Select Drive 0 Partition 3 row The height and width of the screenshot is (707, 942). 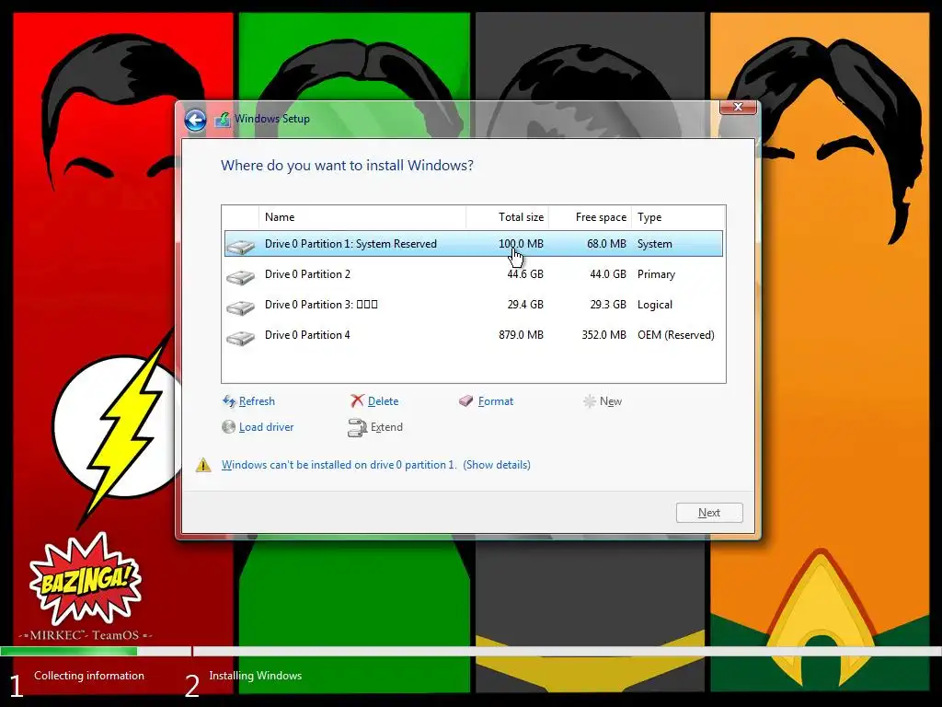[474, 305]
